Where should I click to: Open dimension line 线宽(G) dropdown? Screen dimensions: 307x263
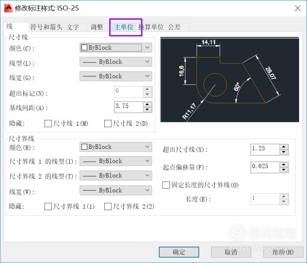116,76
